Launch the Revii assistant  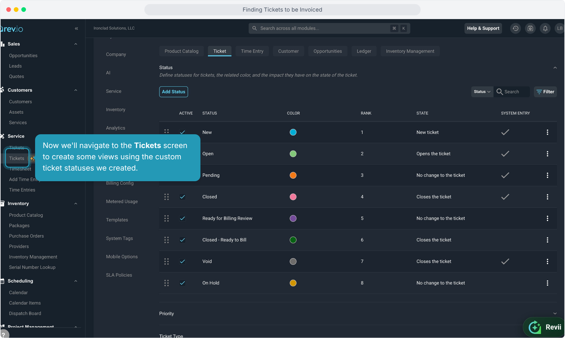tap(545, 327)
